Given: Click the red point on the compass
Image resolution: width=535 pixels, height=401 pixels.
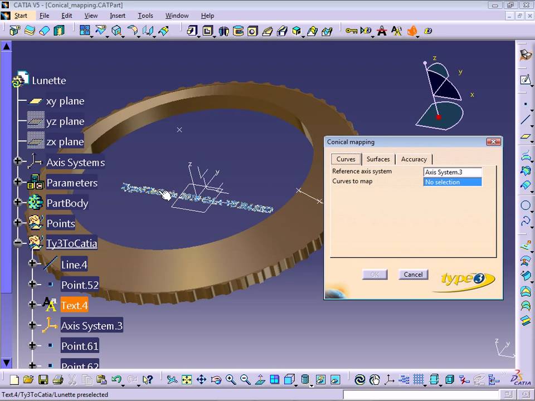Looking at the screenshot, I should point(439,117).
